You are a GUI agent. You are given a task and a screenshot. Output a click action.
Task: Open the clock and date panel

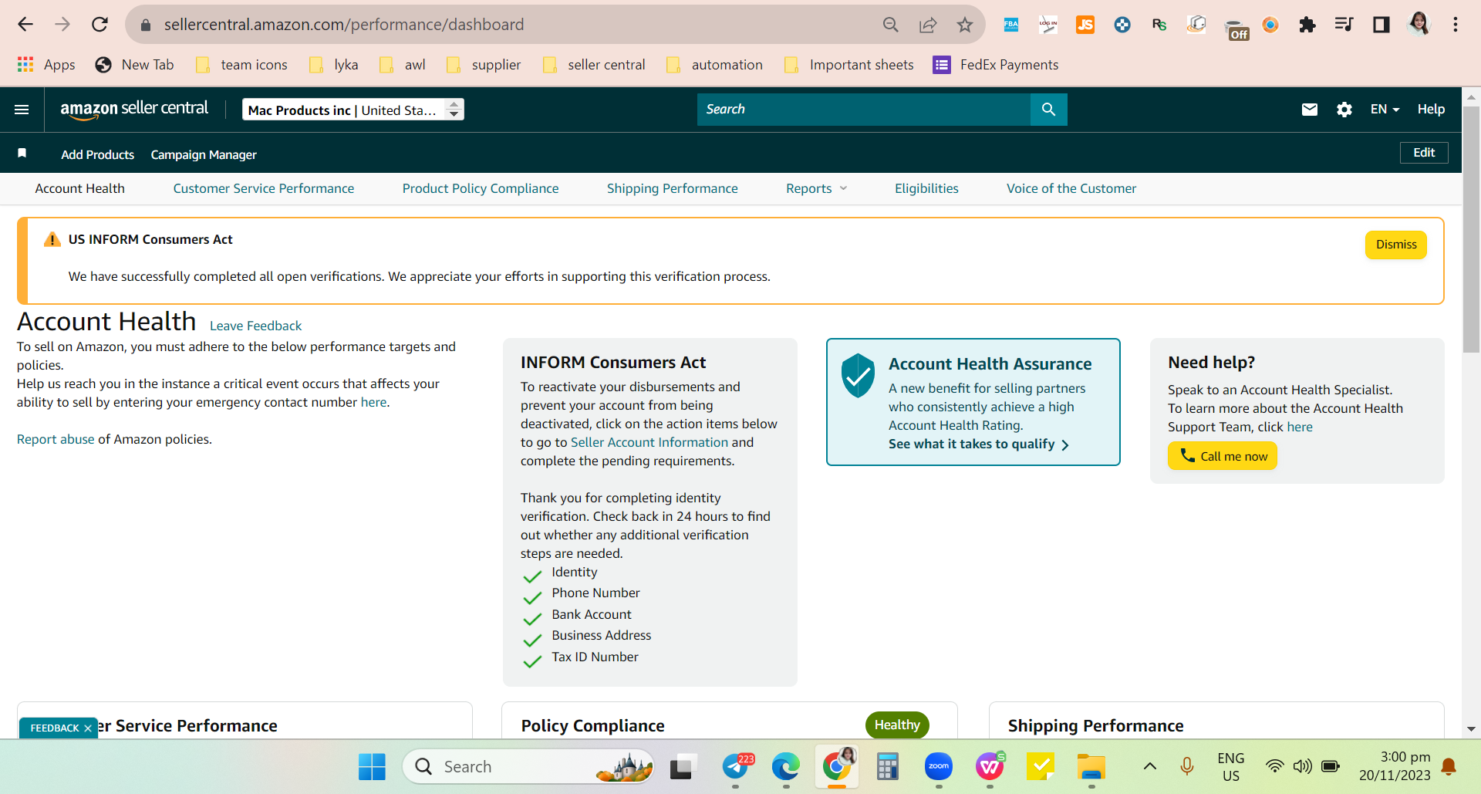1395,766
